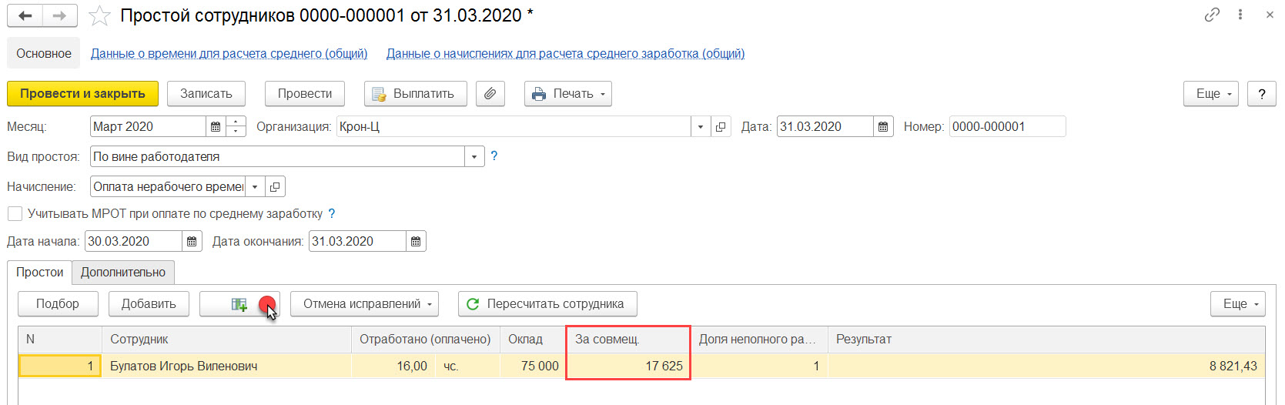Copy link using chain icon

(1212, 15)
